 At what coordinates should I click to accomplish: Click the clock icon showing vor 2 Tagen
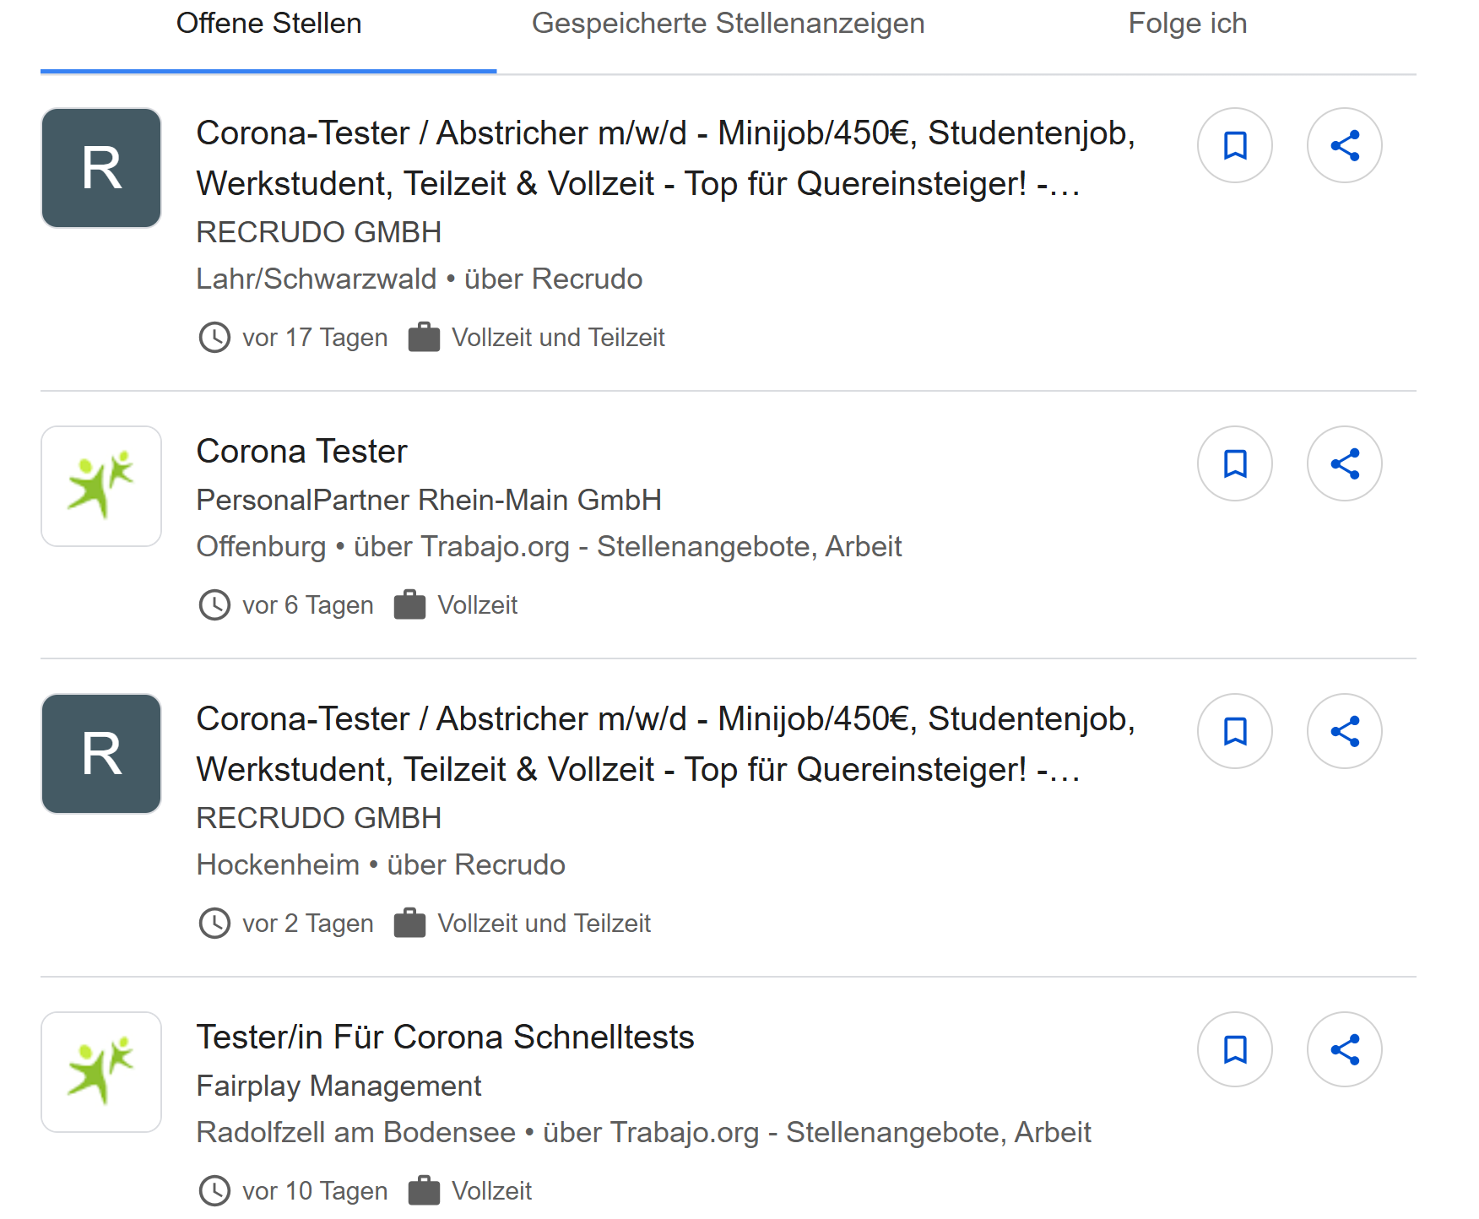[215, 923]
